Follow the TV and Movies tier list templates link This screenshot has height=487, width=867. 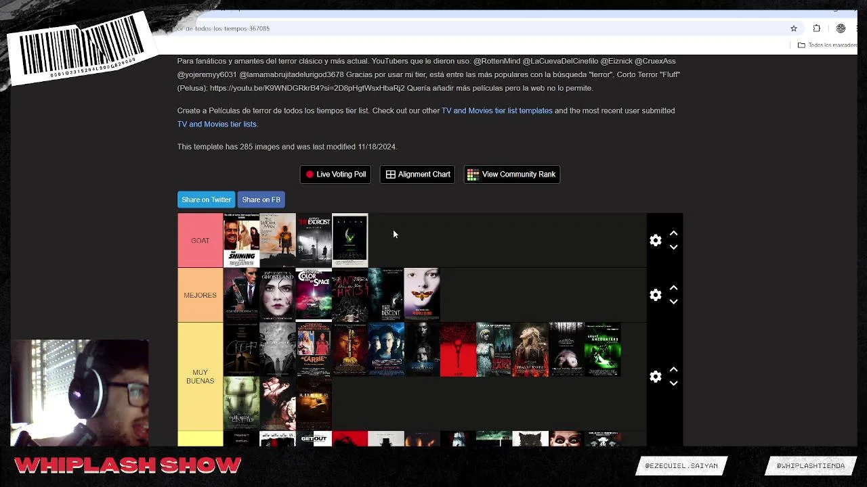497,110
